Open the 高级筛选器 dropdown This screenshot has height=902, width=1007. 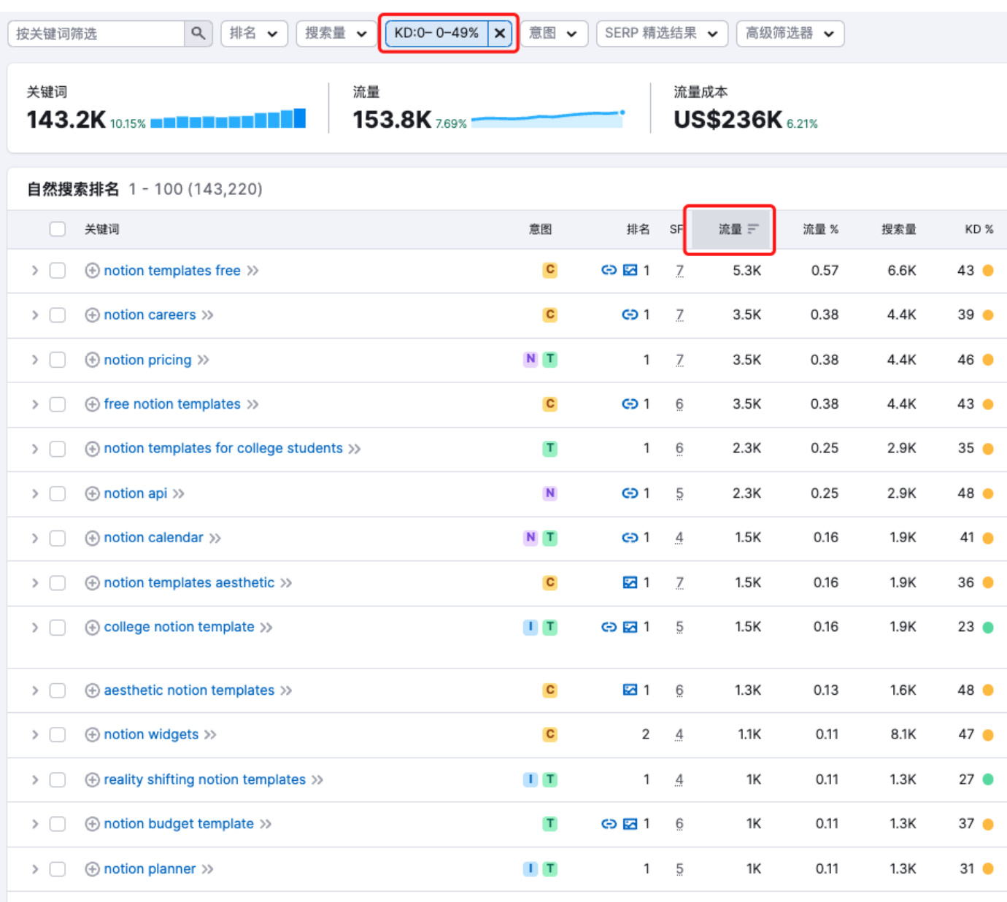[x=790, y=34]
